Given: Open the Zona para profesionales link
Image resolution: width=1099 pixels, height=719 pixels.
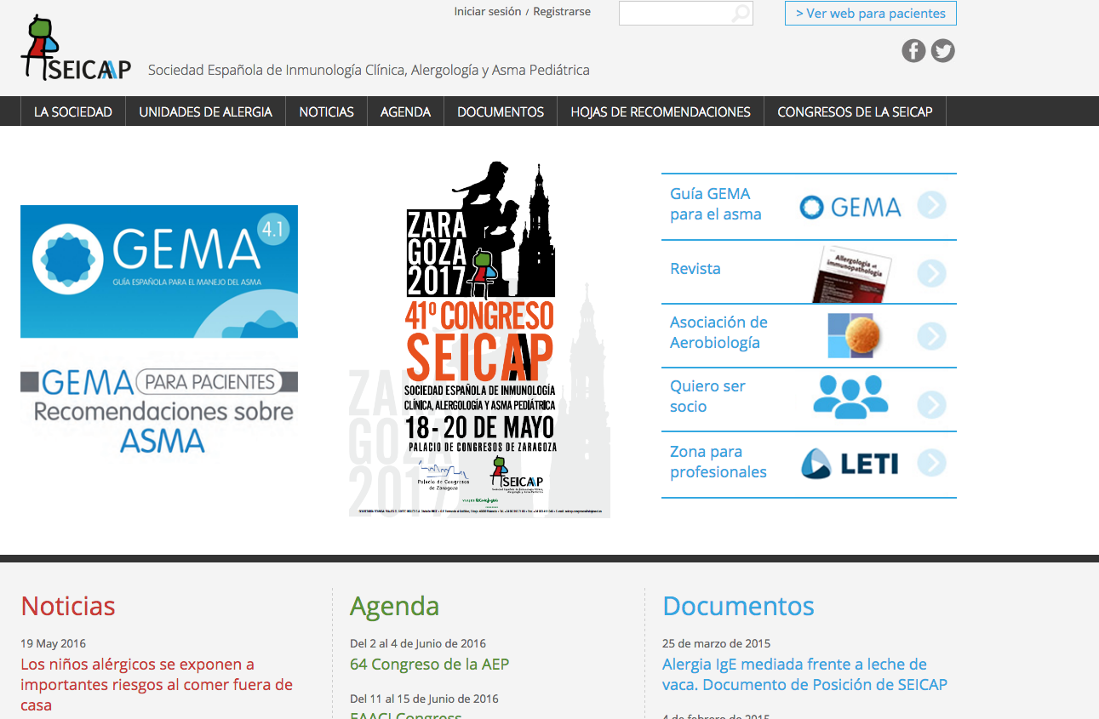Looking at the screenshot, I should [718, 462].
